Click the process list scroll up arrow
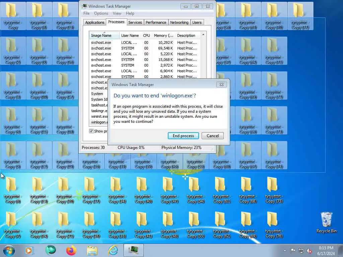This screenshot has width=343, height=257. [203, 34]
